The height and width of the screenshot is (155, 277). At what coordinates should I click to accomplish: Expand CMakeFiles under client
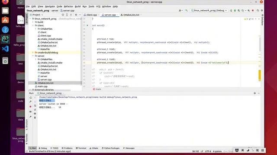coord(35,29)
